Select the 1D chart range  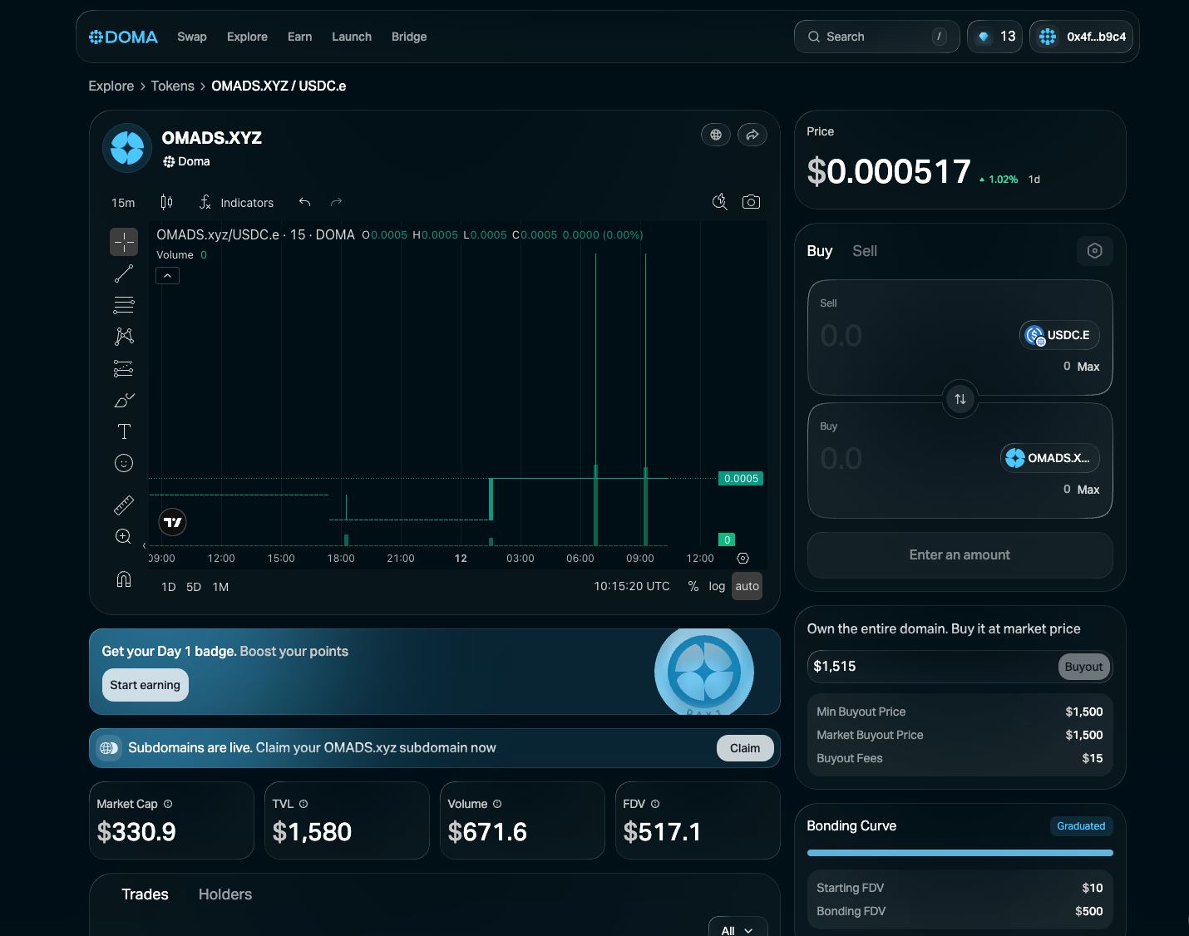[x=169, y=587]
